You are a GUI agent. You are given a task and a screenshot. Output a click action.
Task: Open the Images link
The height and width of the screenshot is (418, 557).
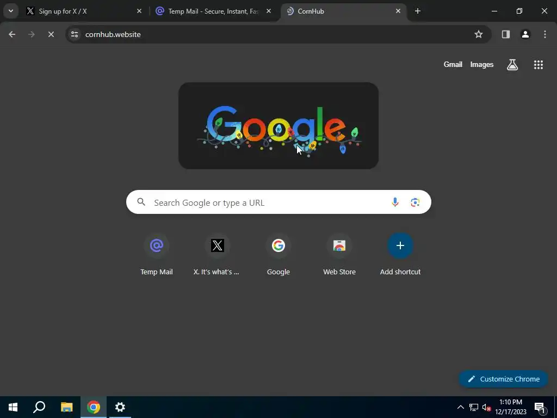point(482,64)
